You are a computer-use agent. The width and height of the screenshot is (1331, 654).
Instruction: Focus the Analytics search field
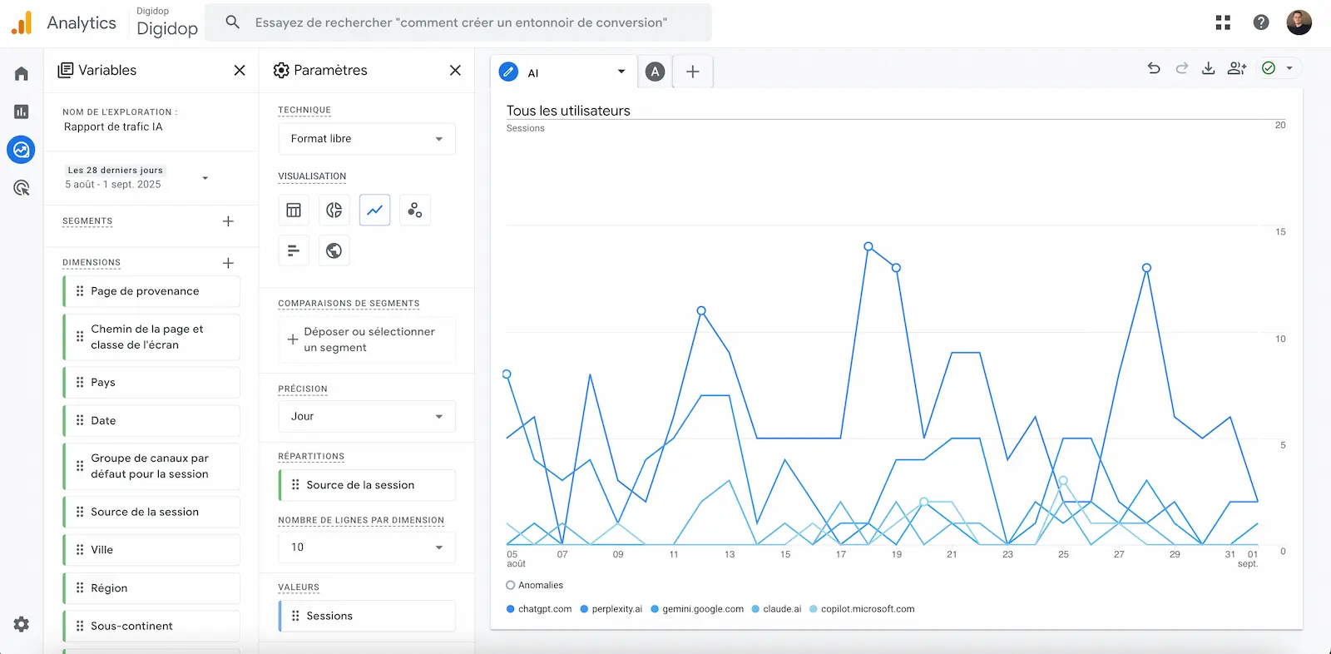[x=459, y=22]
